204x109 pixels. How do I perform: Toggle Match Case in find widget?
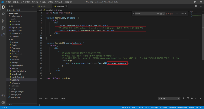(158, 14)
